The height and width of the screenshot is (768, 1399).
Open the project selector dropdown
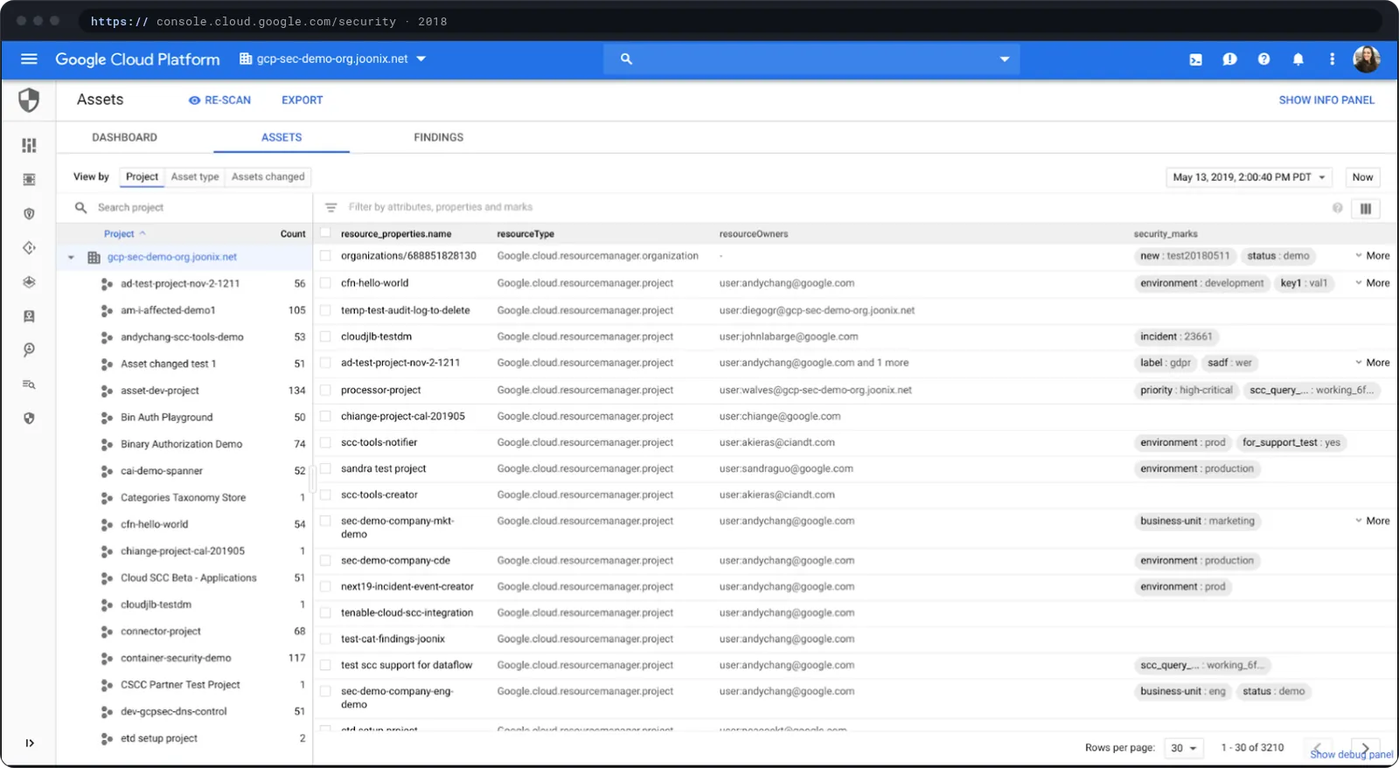[x=332, y=59]
